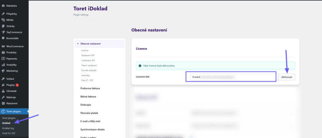Expand Synchronizace skladu section

point(93,130)
